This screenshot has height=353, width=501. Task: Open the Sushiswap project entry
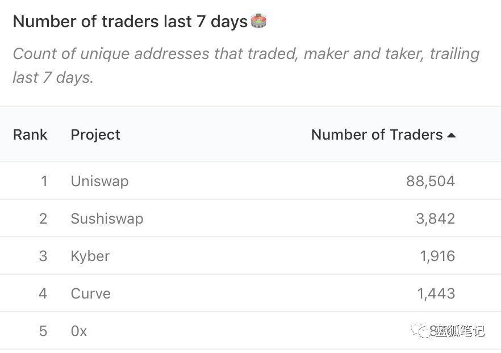(107, 218)
